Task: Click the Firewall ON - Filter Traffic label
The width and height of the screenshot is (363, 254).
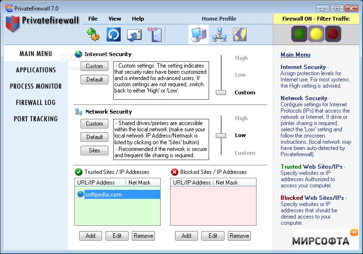Action: coord(316,19)
